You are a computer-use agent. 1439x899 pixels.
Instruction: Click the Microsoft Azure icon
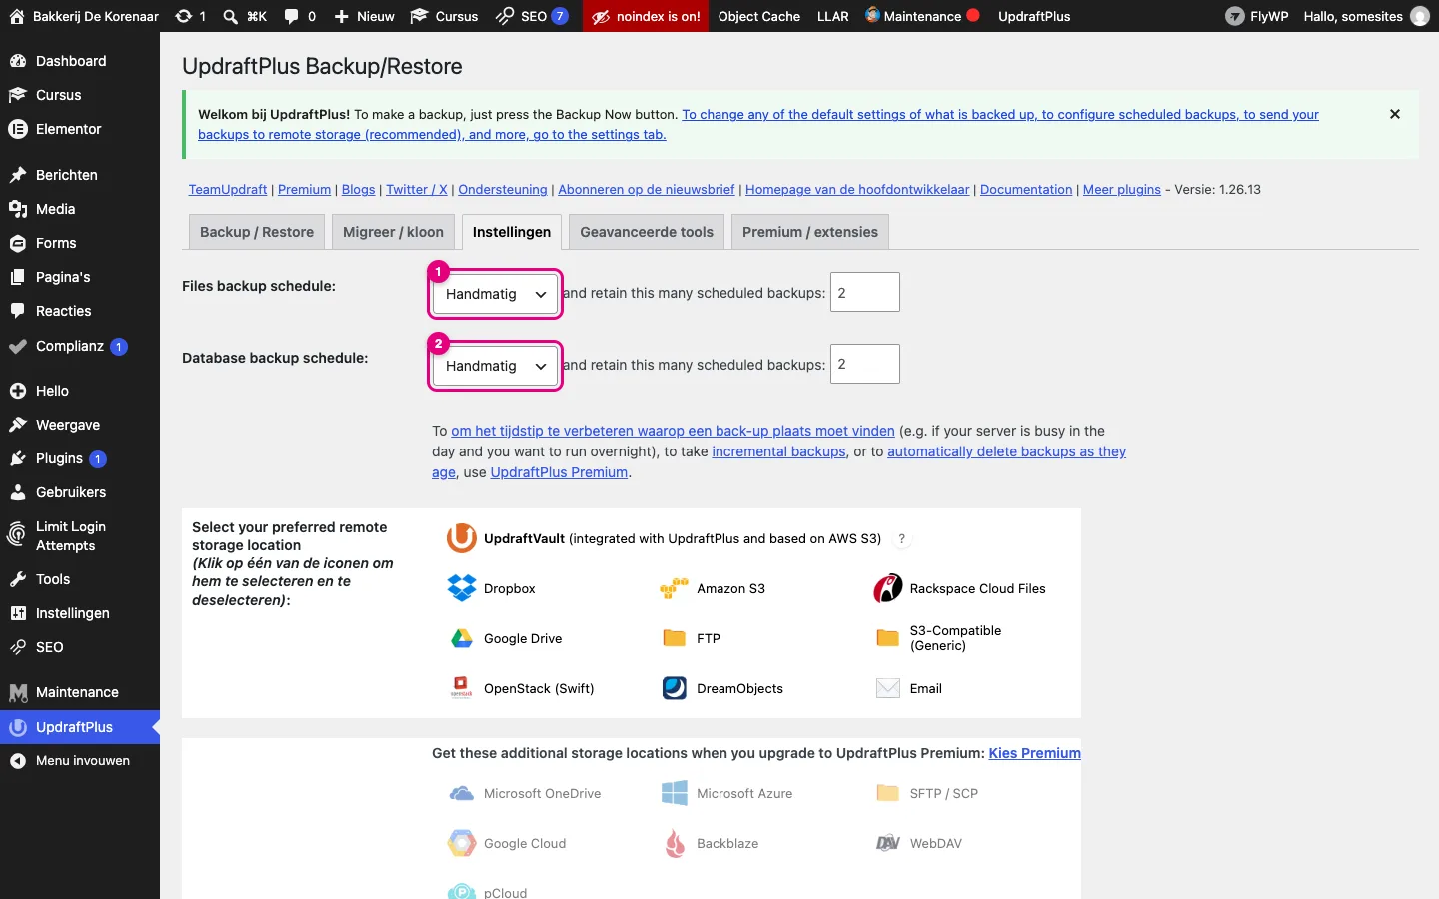[675, 793]
